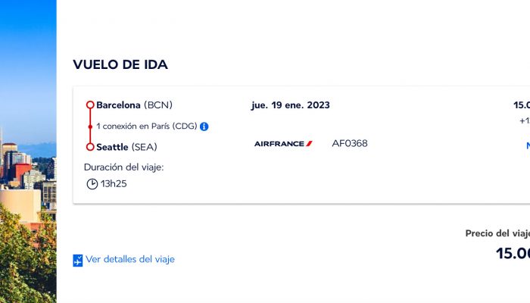
Task: Click the 13h25 trip duration value
Action: click(x=114, y=184)
